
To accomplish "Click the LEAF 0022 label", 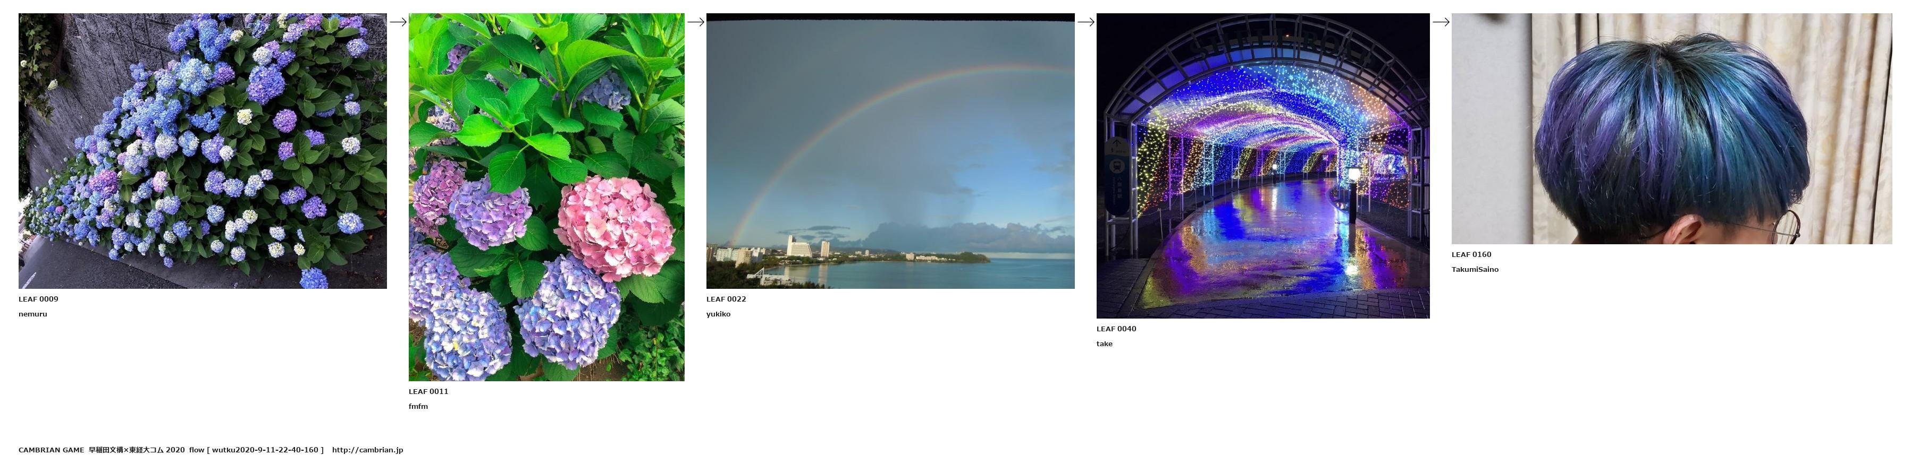I will tap(726, 299).
